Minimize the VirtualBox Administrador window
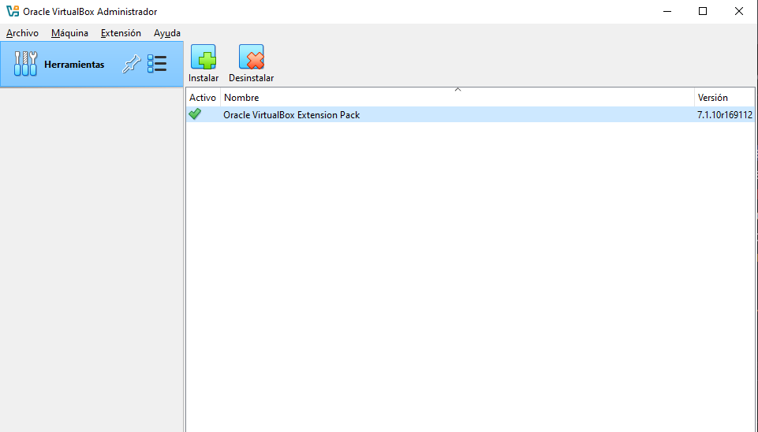 click(x=667, y=11)
